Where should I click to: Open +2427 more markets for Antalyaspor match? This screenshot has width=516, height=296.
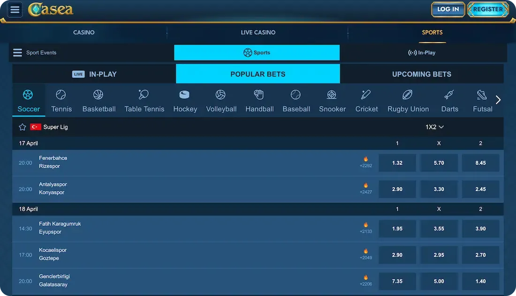(365, 192)
